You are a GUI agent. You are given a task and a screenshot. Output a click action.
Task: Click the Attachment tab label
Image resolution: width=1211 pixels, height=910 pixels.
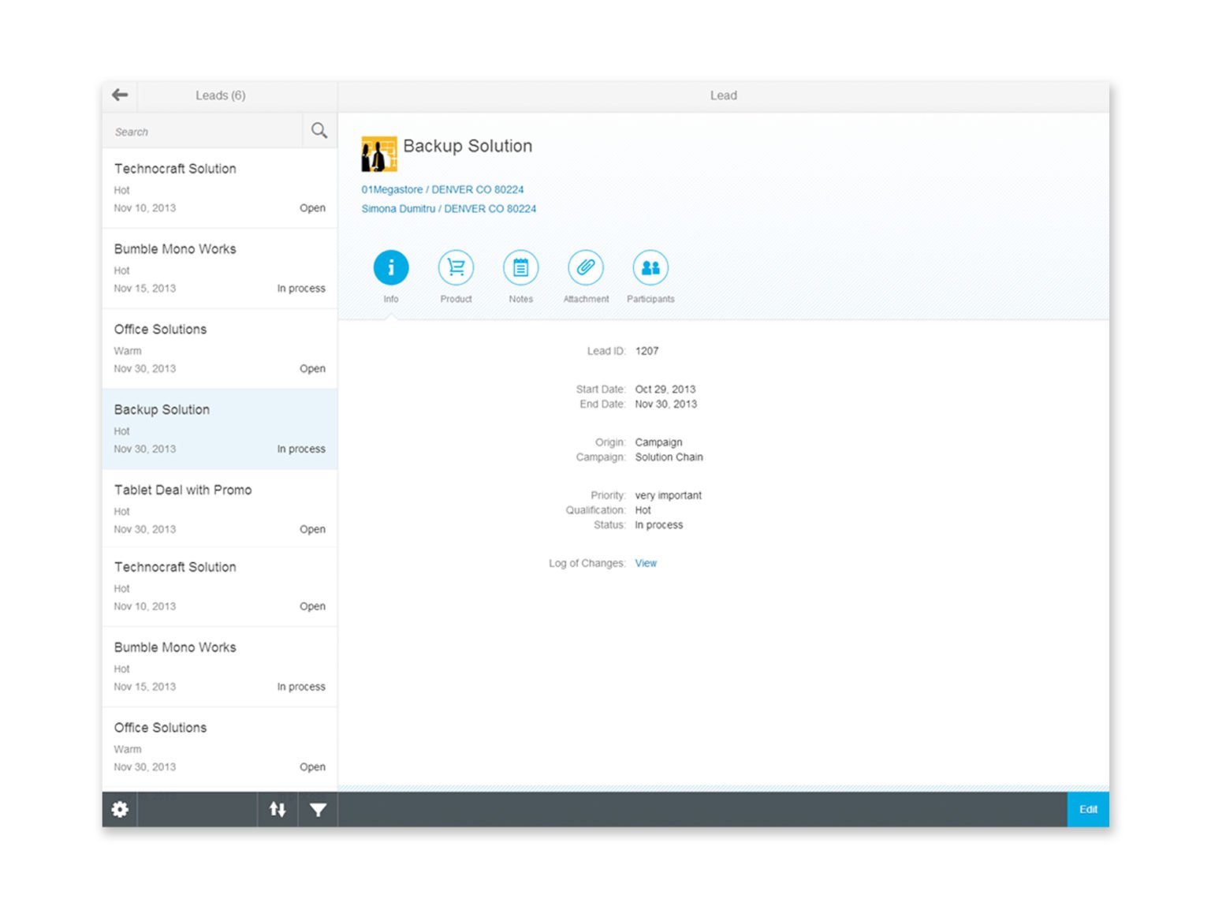(x=586, y=299)
